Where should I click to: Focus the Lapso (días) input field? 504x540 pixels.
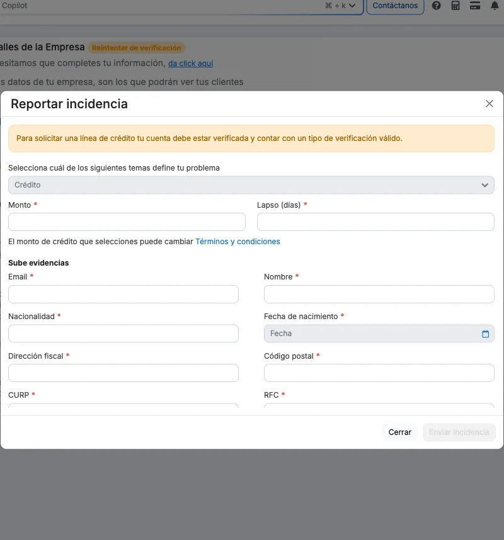pos(375,222)
